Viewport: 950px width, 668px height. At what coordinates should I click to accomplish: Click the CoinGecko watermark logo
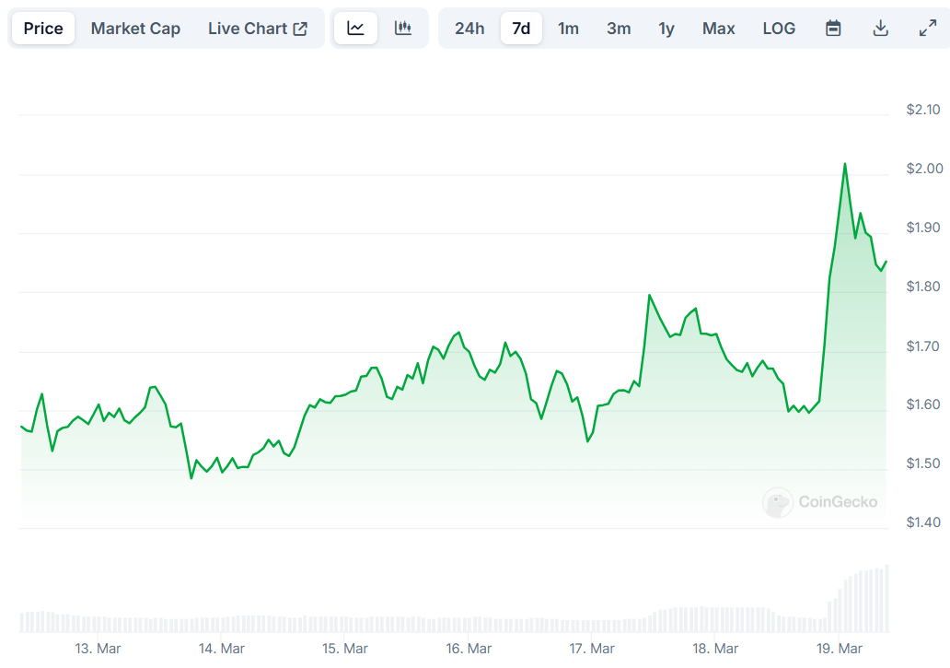point(820,502)
